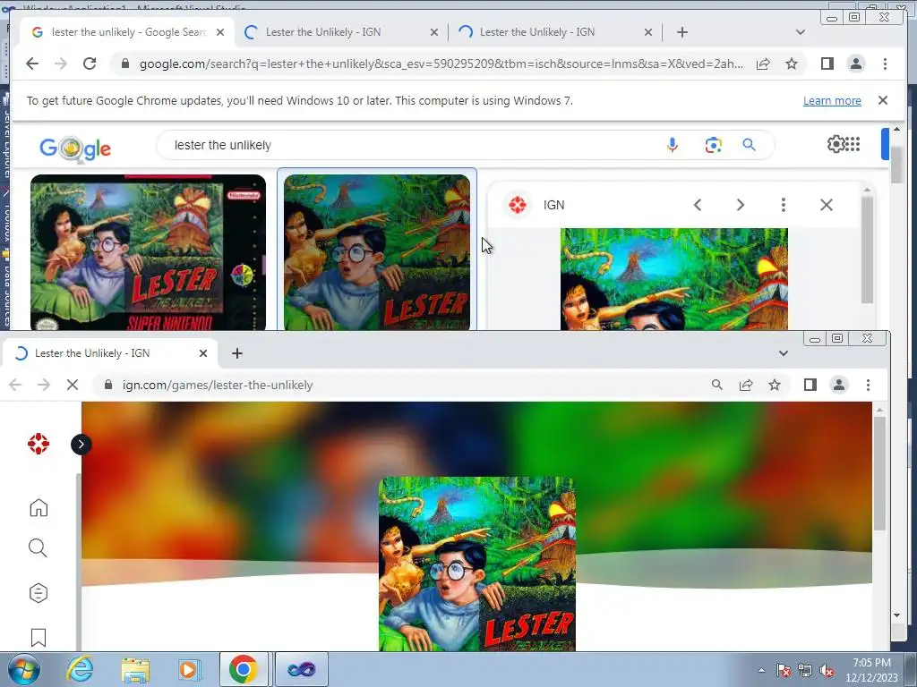Bookmark the IGN page with the star
The image size is (917, 687).
pyautogui.click(x=775, y=385)
